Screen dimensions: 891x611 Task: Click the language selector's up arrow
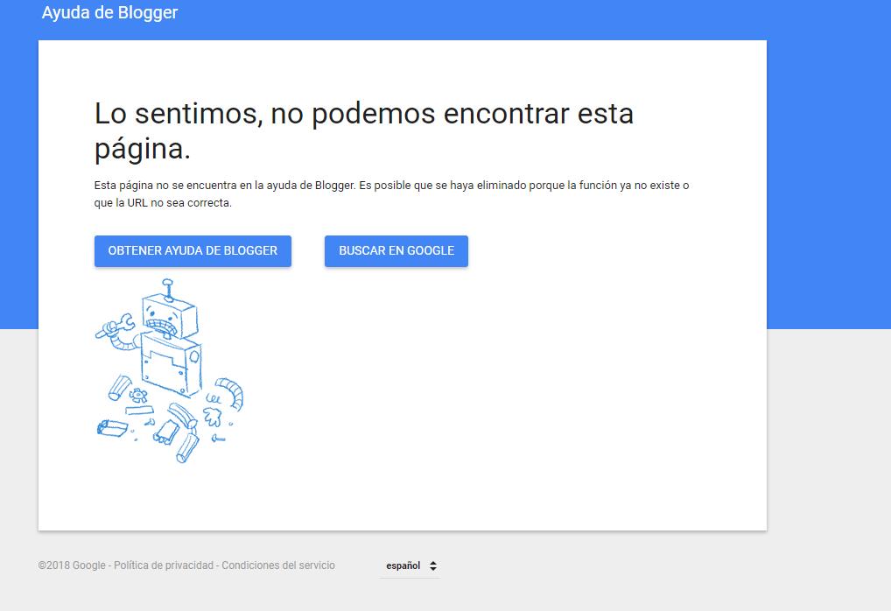[433, 561]
